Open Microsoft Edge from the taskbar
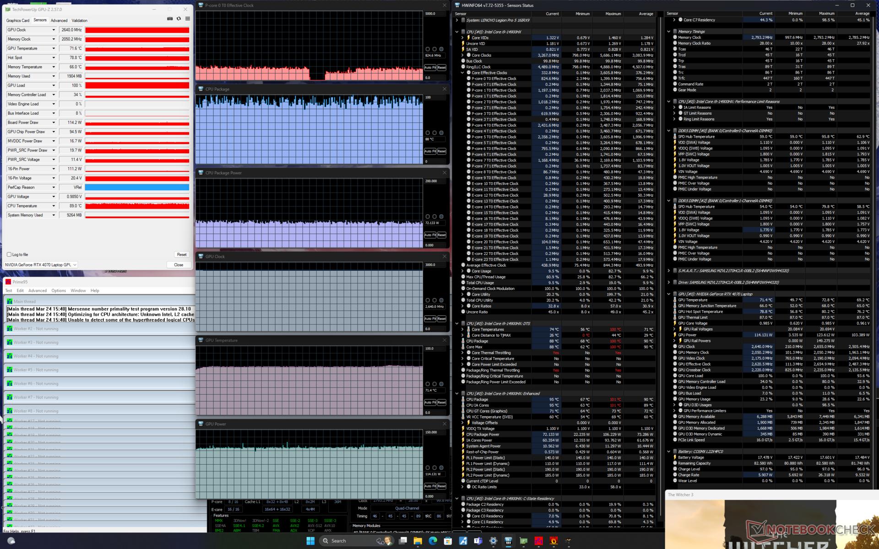The height and width of the screenshot is (549, 879). 433,541
